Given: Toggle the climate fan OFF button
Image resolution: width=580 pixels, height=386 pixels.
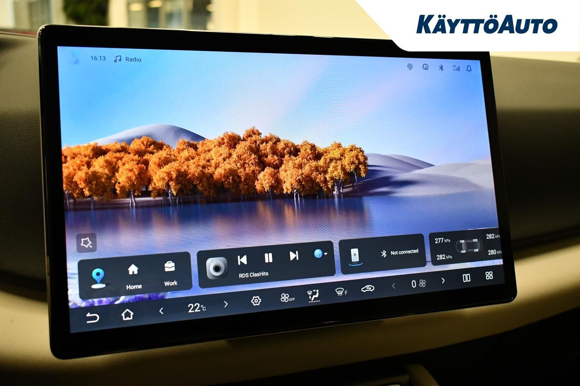Looking at the screenshot, I should (x=287, y=298).
